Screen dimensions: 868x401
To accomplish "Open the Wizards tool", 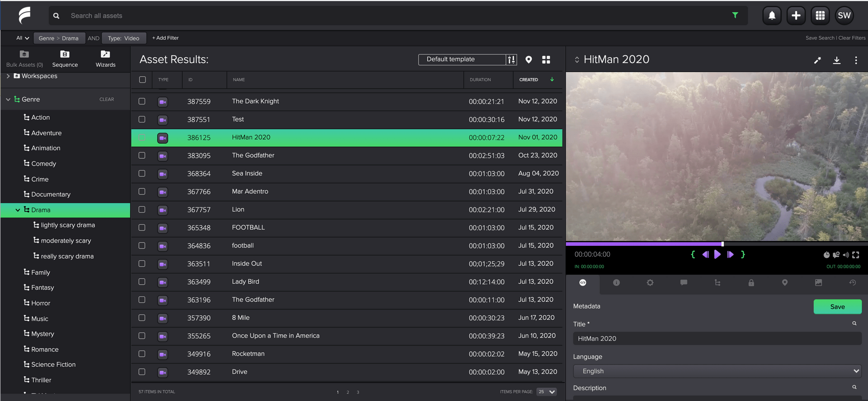I will click(x=105, y=59).
